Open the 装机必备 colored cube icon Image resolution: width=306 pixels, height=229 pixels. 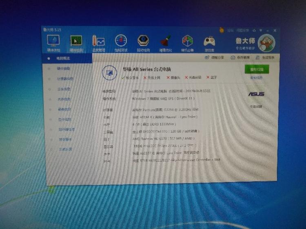187,44
